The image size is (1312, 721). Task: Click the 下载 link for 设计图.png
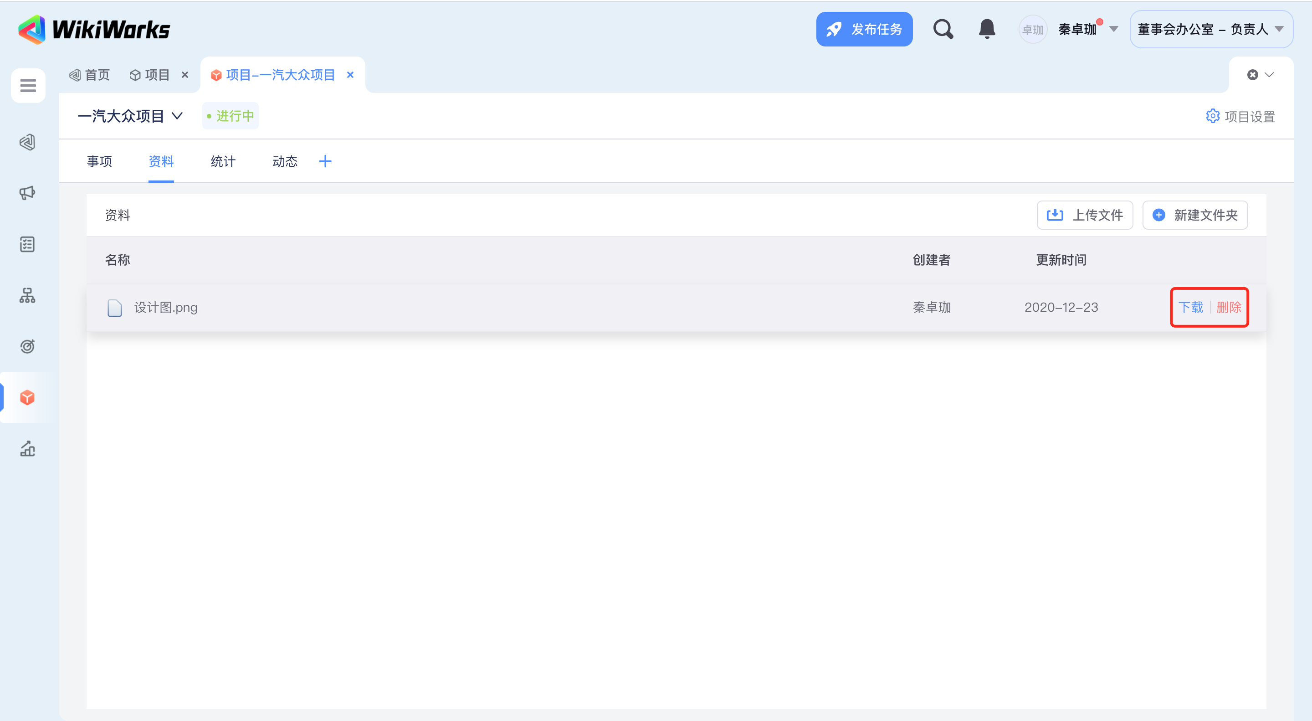[x=1190, y=307]
